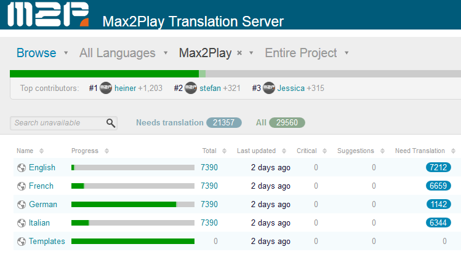
Task: Open the German language link
Action: click(x=43, y=205)
